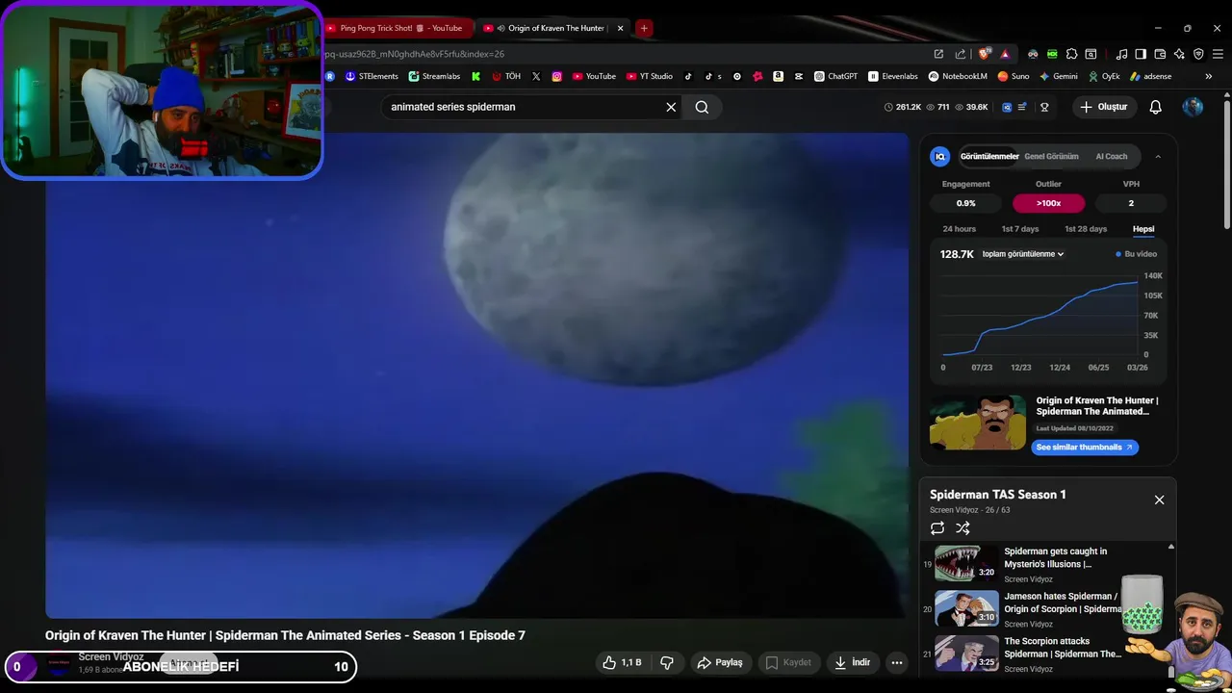
Task: Show the 24 hours views range
Action: 960,229
